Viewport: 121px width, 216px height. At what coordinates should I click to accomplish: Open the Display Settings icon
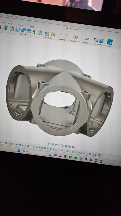(x=66, y=146)
